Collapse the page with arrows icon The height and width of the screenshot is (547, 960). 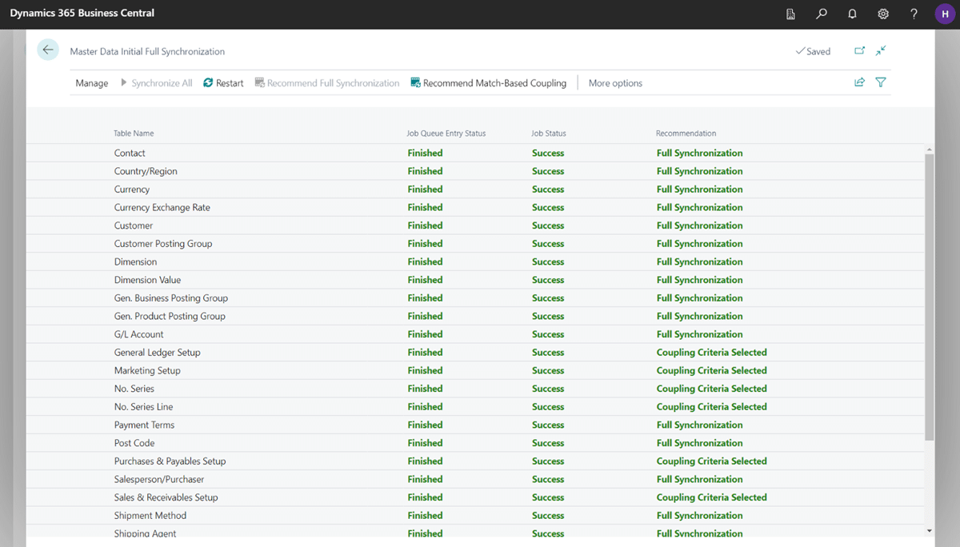tap(881, 50)
